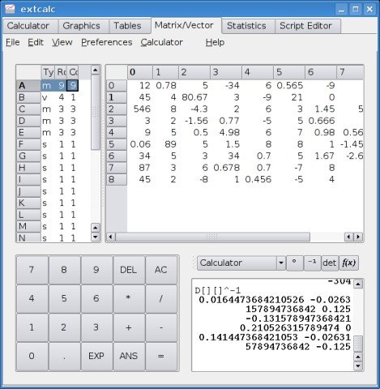
Task: Click the divide (/) key
Action: tap(160, 298)
